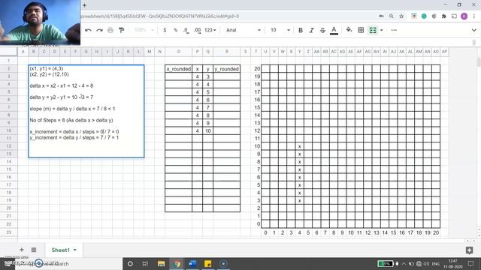Viewport: 481px width, 270px height.
Task: Click the taskbar volume icon
Action: [x=427, y=263]
